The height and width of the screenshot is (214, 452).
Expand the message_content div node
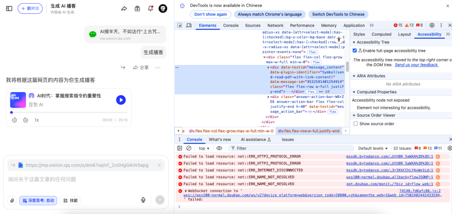click(268, 67)
